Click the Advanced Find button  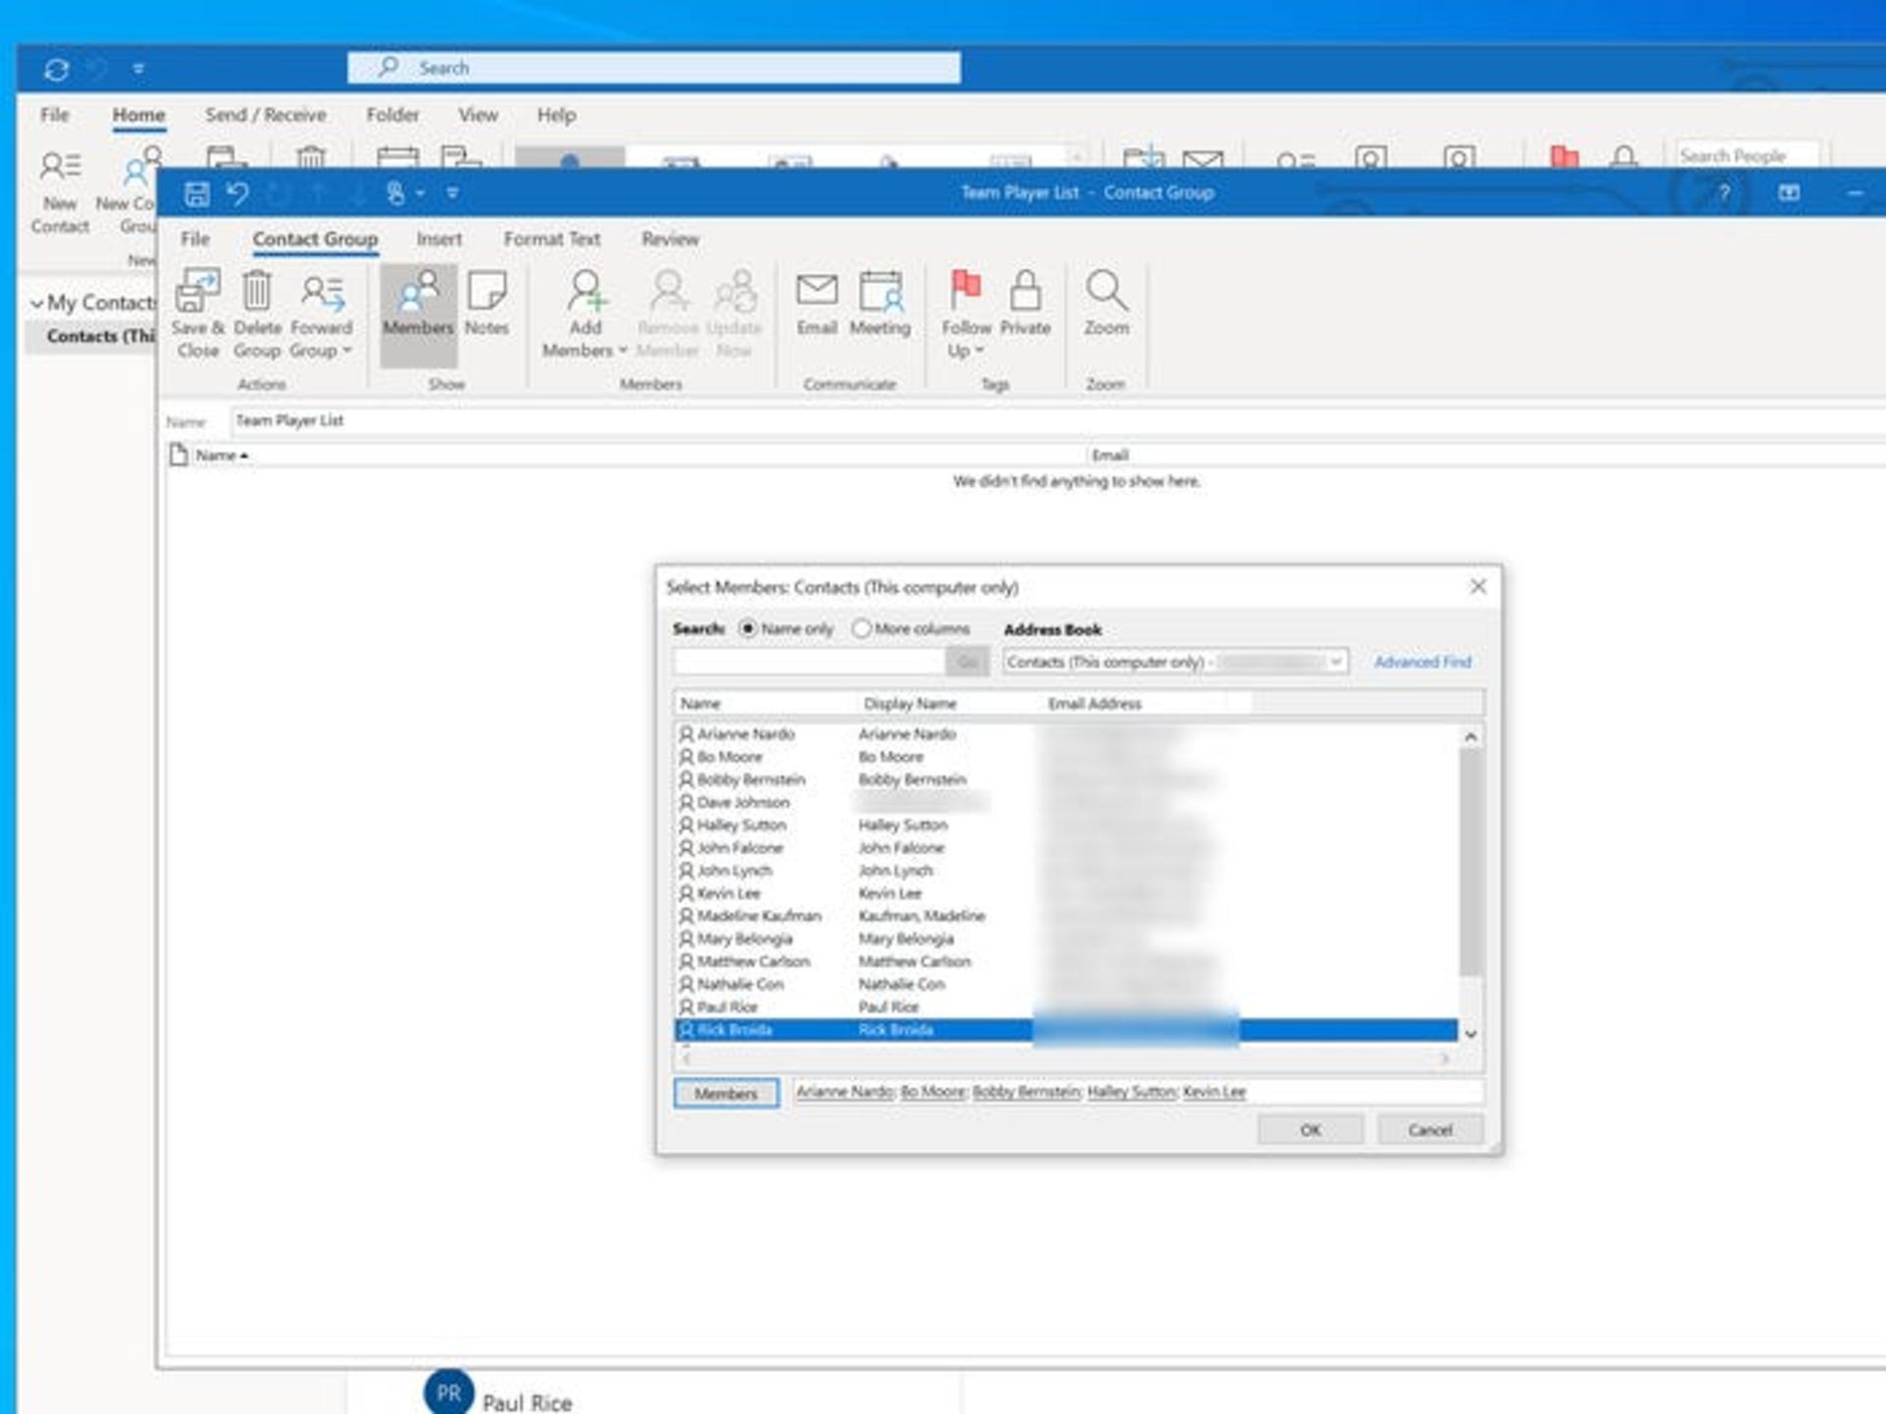(x=1418, y=661)
